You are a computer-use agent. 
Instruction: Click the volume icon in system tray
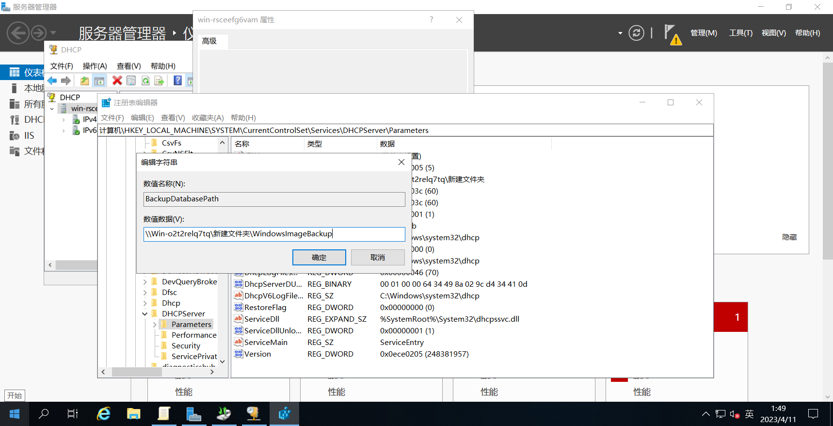click(x=734, y=414)
